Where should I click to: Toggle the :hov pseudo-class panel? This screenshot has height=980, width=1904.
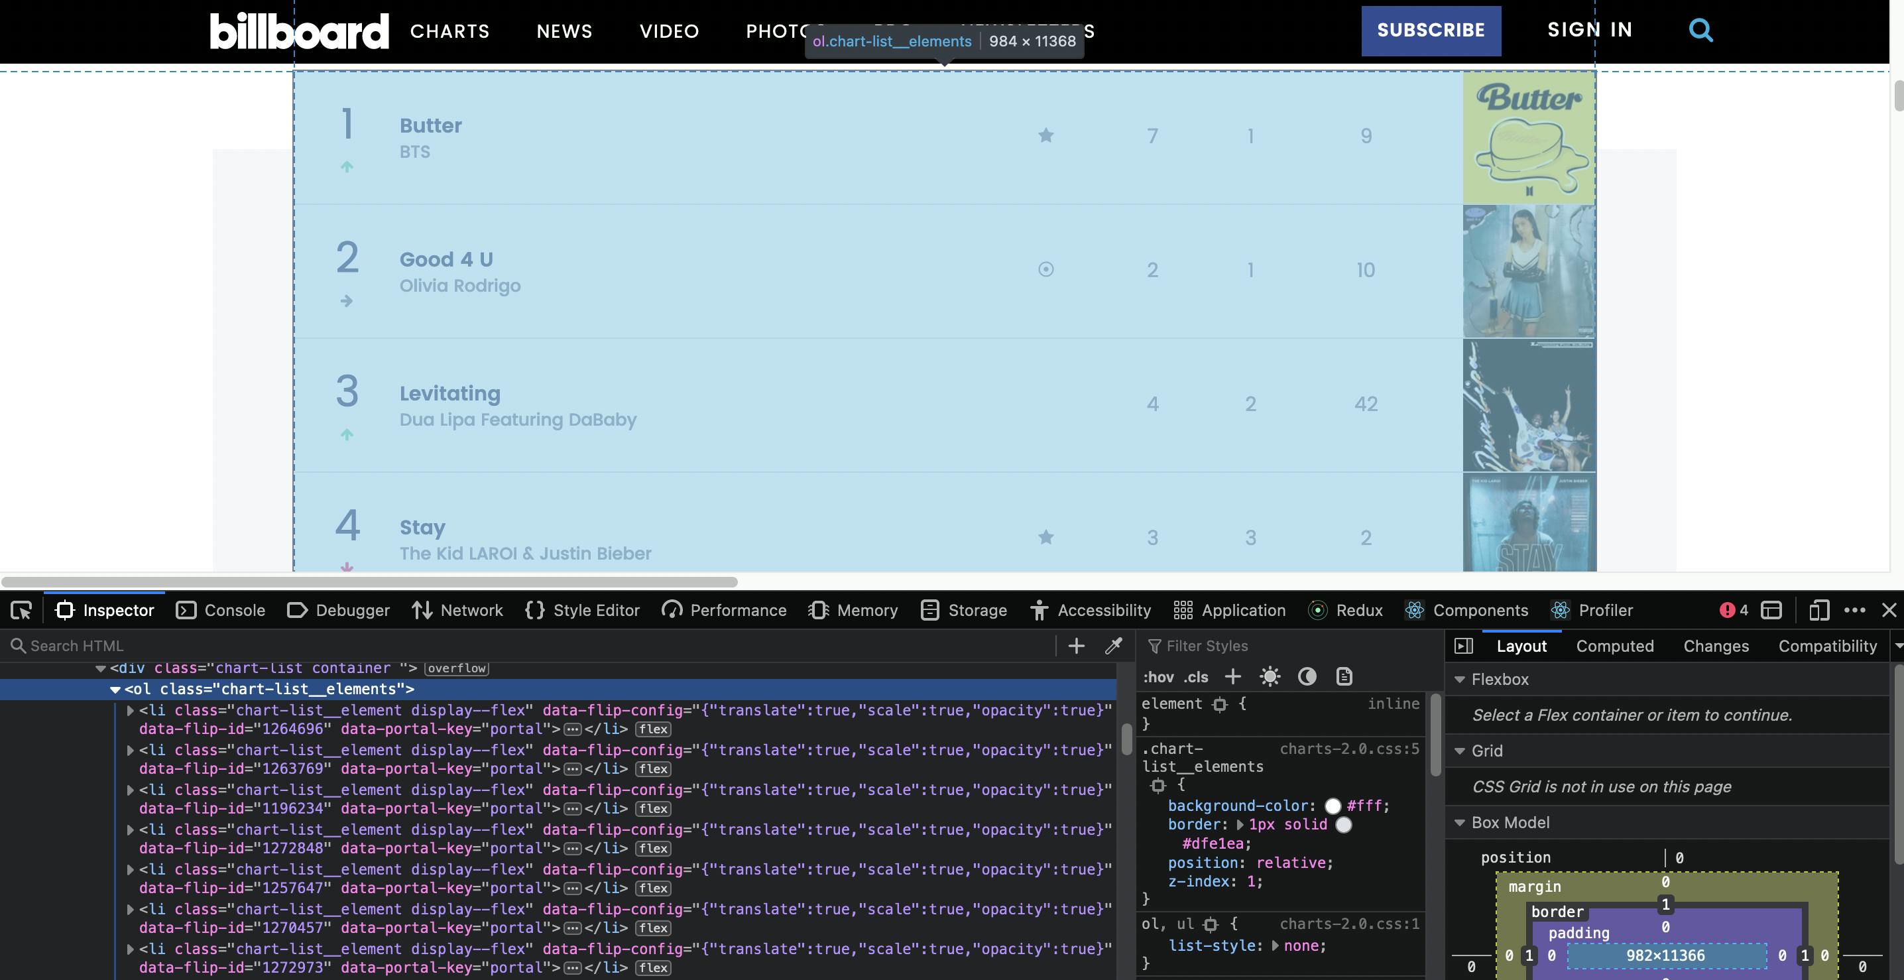click(x=1158, y=677)
